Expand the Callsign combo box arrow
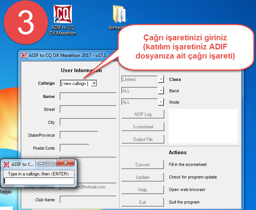Image resolution: width=256 pixels, height=210 pixels. (94, 83)
